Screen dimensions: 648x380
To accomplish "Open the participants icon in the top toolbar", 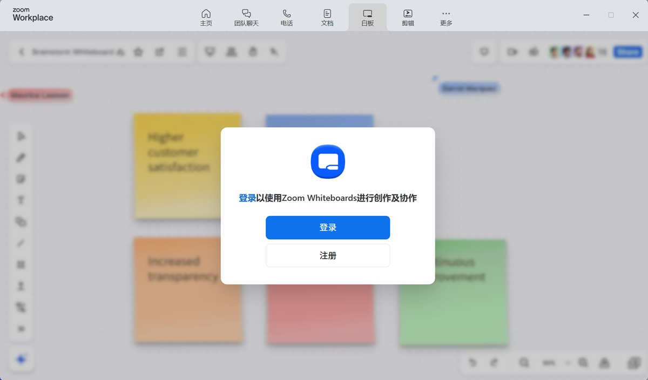I will (231, 52).
